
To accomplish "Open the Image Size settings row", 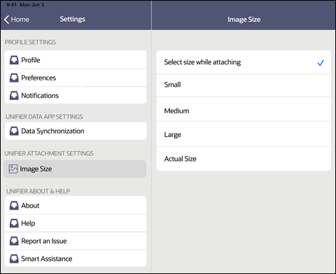I will pyautogui.click(x=75, y=168).
